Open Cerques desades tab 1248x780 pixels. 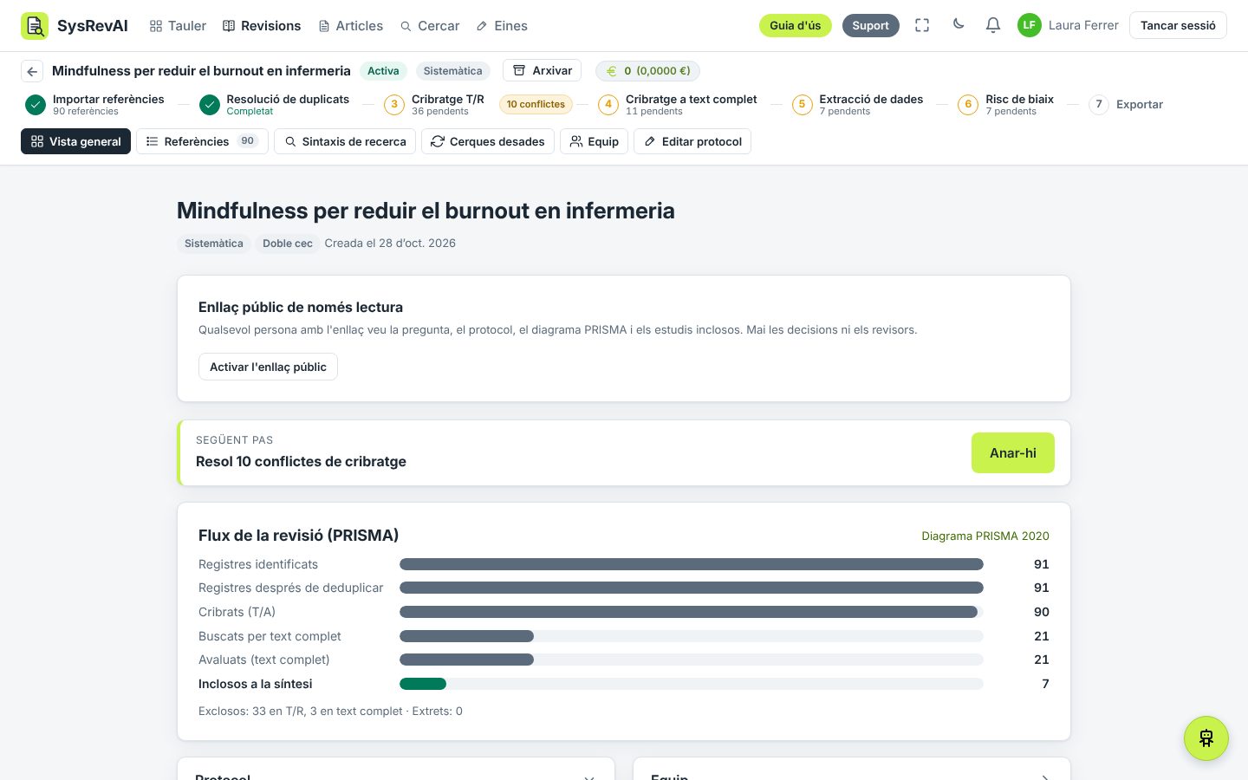coord(488,141)
